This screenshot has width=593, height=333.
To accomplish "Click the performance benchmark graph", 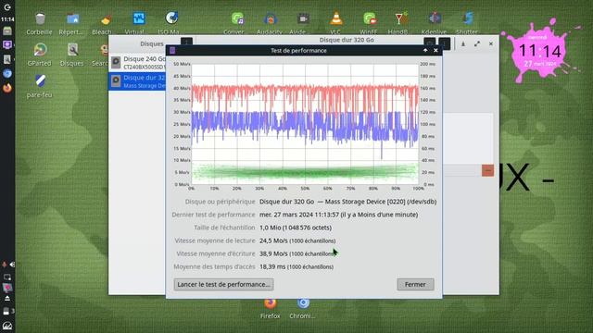I will pos(305,124).
